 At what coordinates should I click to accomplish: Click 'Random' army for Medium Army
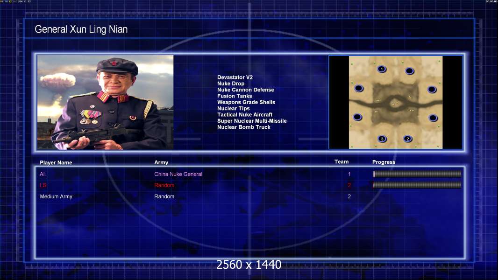164,196
